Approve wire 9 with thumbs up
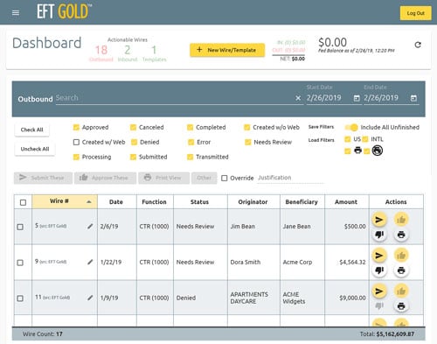437x344 pixels. (401, 256)
